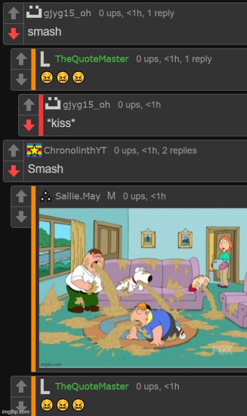Image resolution: width=247 pixels, height=416 pixels.
Task: Toggle red downvote on gjyg15_oh's "smash" comment
Action: click(x=13, y=34)
